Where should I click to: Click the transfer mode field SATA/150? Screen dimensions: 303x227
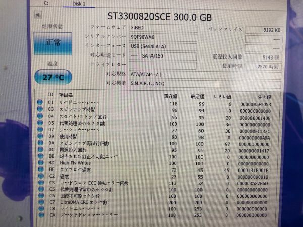(x=163, y=56)
